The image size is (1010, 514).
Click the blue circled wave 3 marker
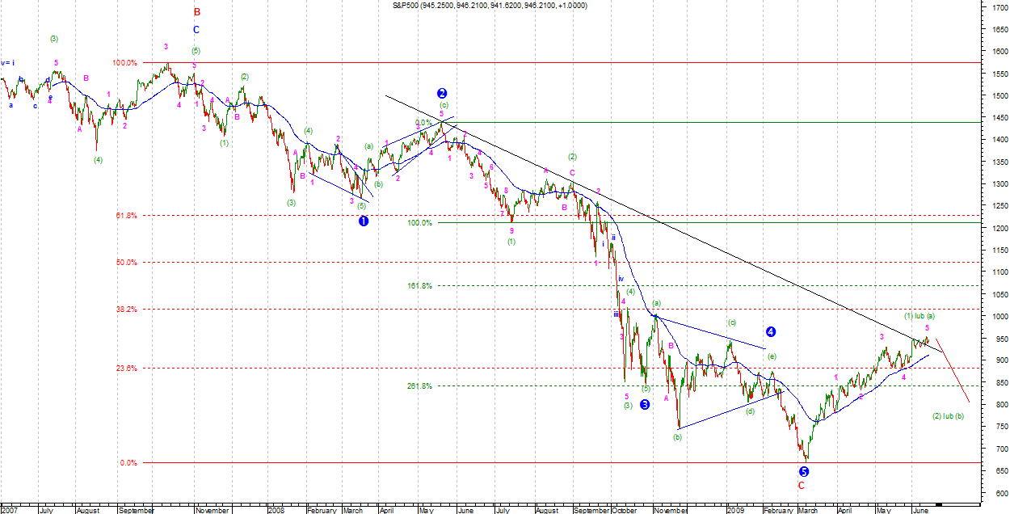(x=645, y=404)
